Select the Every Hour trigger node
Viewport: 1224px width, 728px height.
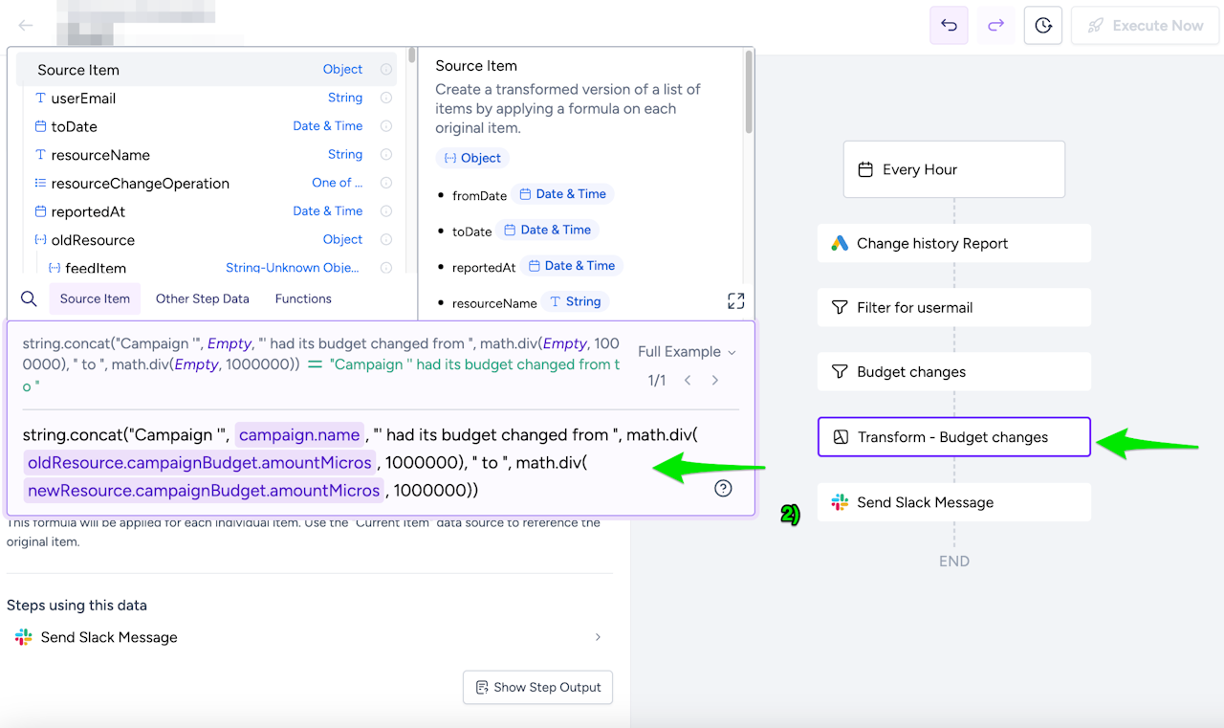click(x=953, y=169)
